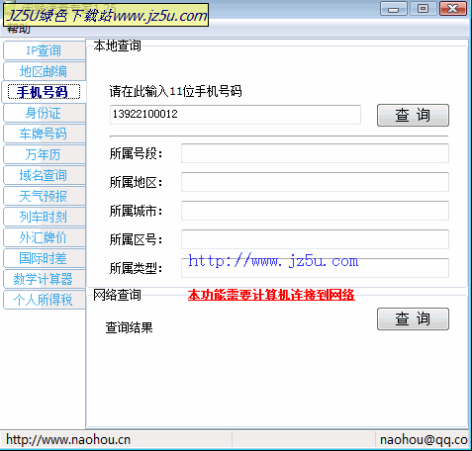Click the 所属号段 result field
The width and height of the screenshot is (472, 451).
click(315, 153)
